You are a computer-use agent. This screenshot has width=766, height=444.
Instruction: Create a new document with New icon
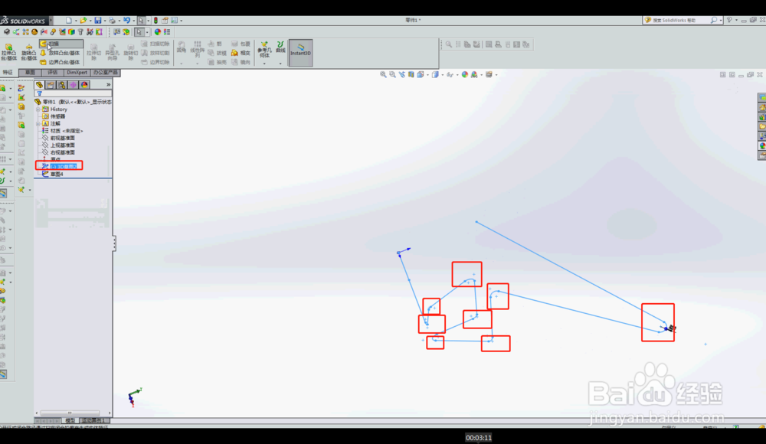pyautogui.click(x=69, y=21)
